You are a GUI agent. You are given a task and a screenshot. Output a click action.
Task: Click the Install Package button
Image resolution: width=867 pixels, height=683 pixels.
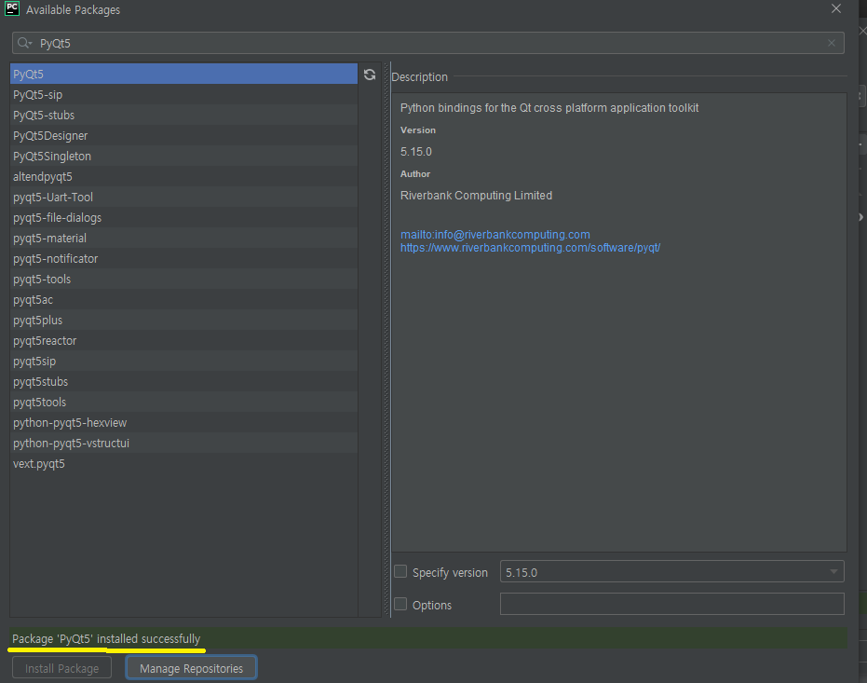[61, 668]
